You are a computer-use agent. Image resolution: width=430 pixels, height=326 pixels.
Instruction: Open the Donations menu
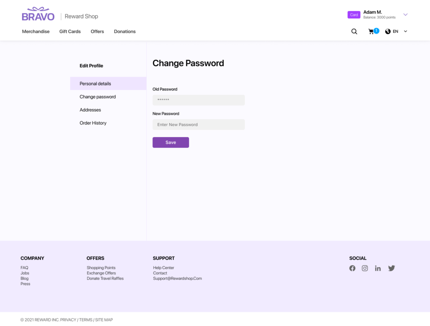point(125,31)
